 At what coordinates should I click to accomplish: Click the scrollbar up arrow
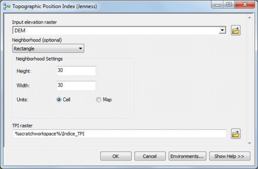pyautogui.click(x=249, y=18)
